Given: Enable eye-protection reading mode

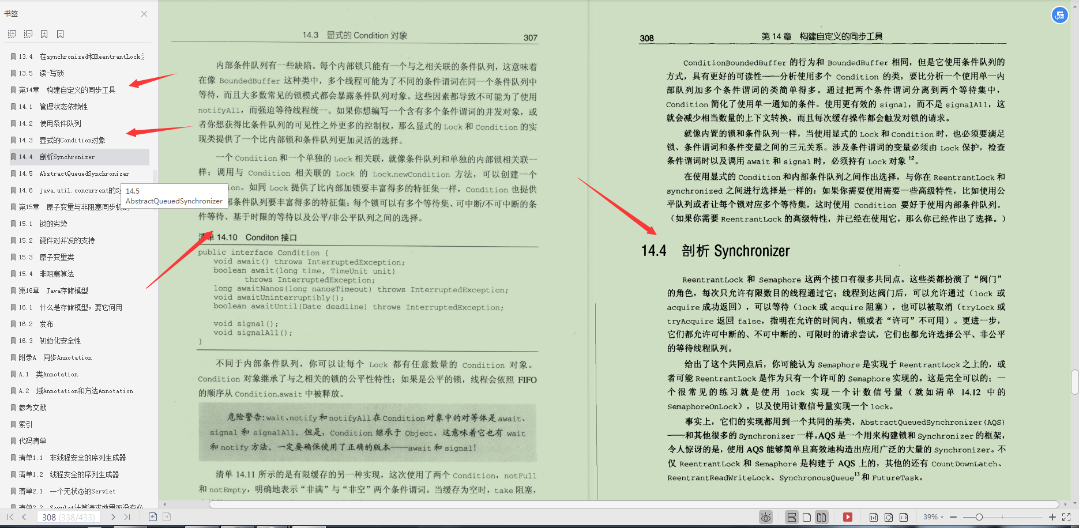Looking at the screenshot, I should pos(766,517).
